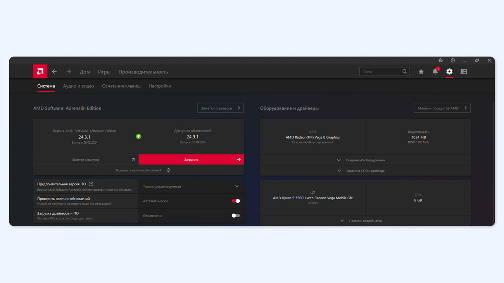
Task: Open the Дом menu
Action: 85,72
